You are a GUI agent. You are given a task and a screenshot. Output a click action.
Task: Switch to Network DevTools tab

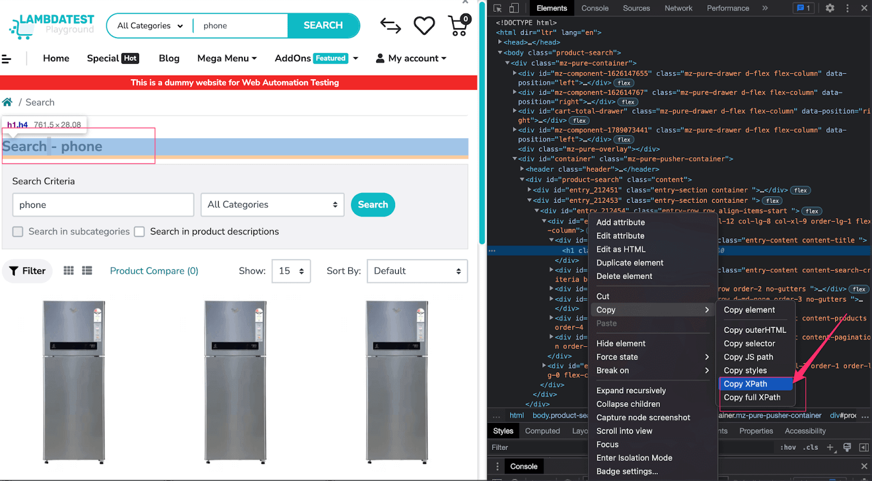point(678,8)
